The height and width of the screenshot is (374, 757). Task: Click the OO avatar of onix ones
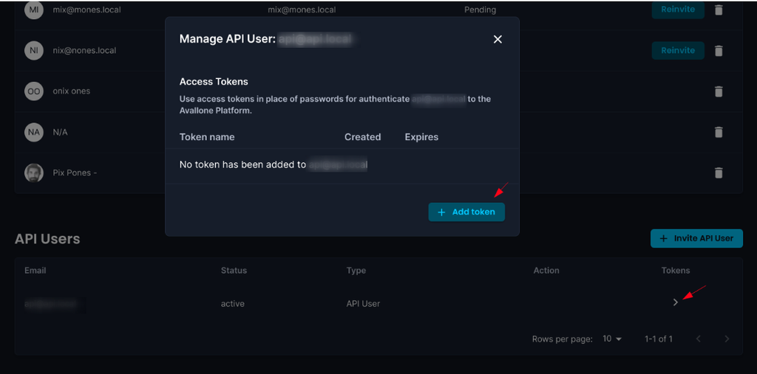[x=34, y=91]
